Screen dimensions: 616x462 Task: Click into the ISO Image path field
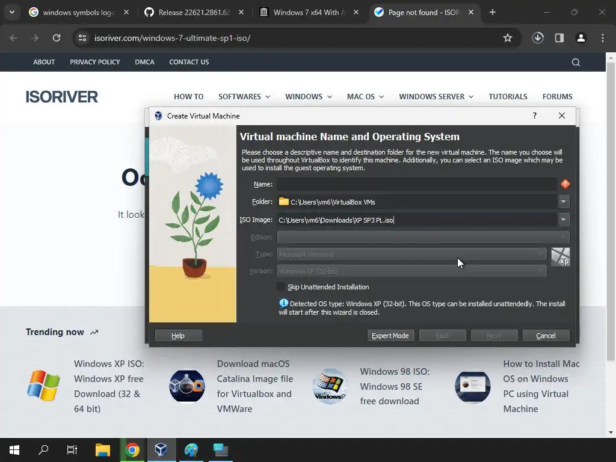(417, 220)
